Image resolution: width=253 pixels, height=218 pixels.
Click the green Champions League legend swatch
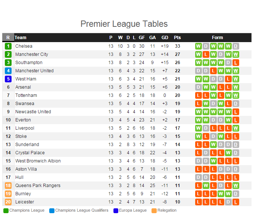tap(6, 211)
